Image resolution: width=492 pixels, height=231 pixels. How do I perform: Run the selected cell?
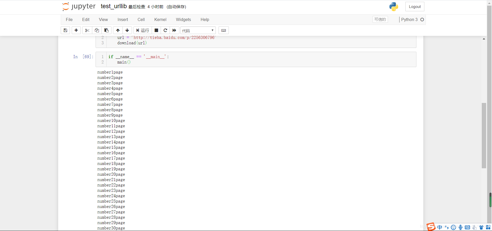142,30
